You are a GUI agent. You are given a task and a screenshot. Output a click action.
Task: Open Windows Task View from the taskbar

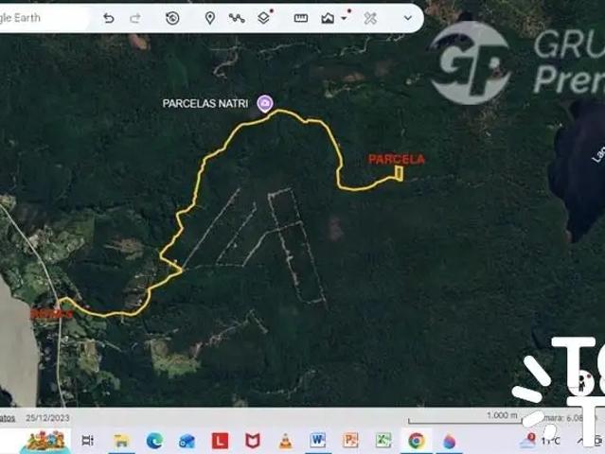tap(88, 441)
